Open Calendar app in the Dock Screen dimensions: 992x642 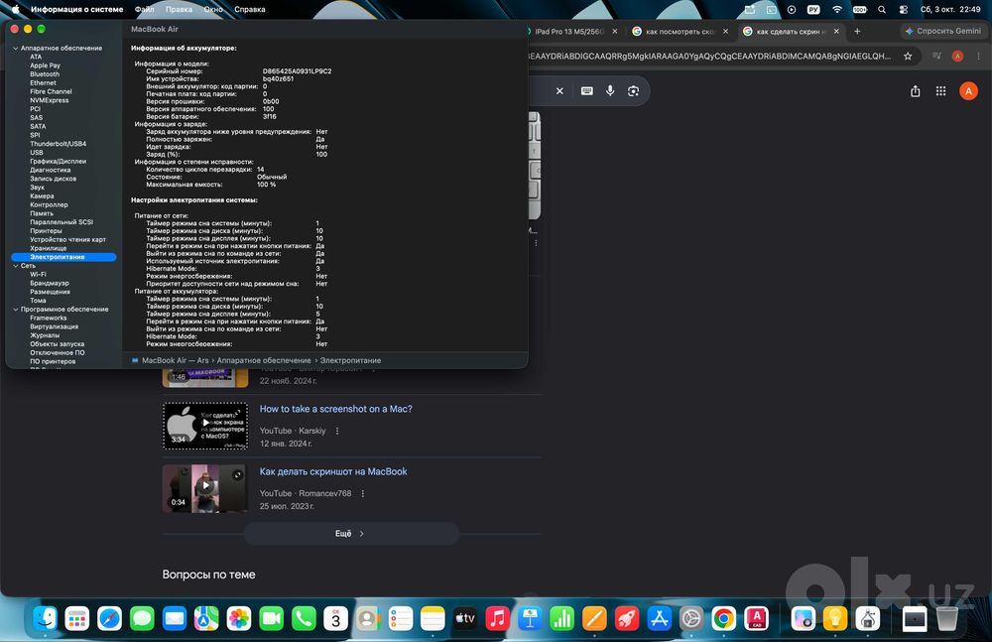[x=335, y=618]
